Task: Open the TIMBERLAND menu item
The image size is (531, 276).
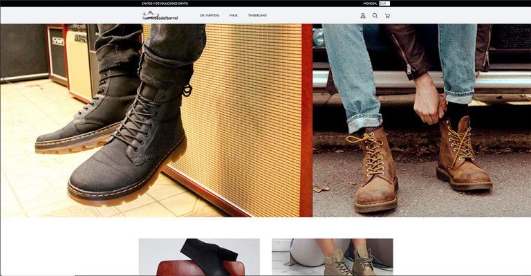Action: click(257, 16)
